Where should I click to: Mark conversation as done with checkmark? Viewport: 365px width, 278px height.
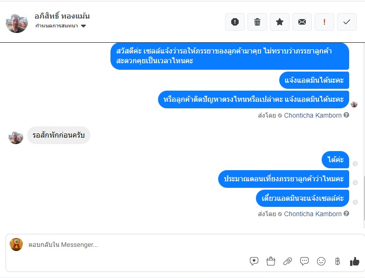tap(347, 22)
